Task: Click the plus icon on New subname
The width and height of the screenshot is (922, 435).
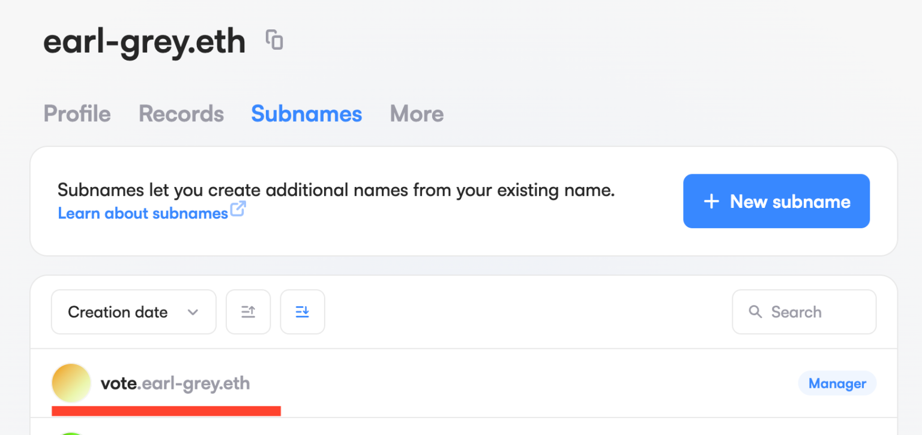Action: point(711,201)
